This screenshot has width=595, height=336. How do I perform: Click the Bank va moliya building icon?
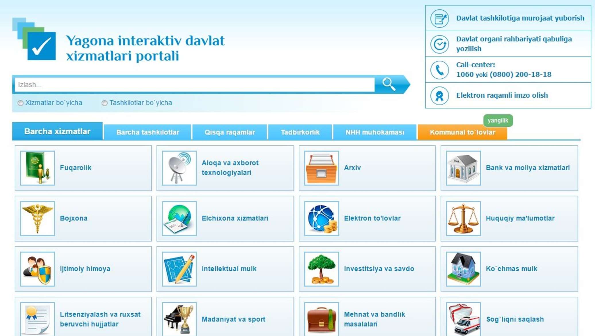(x=463, y=168)
